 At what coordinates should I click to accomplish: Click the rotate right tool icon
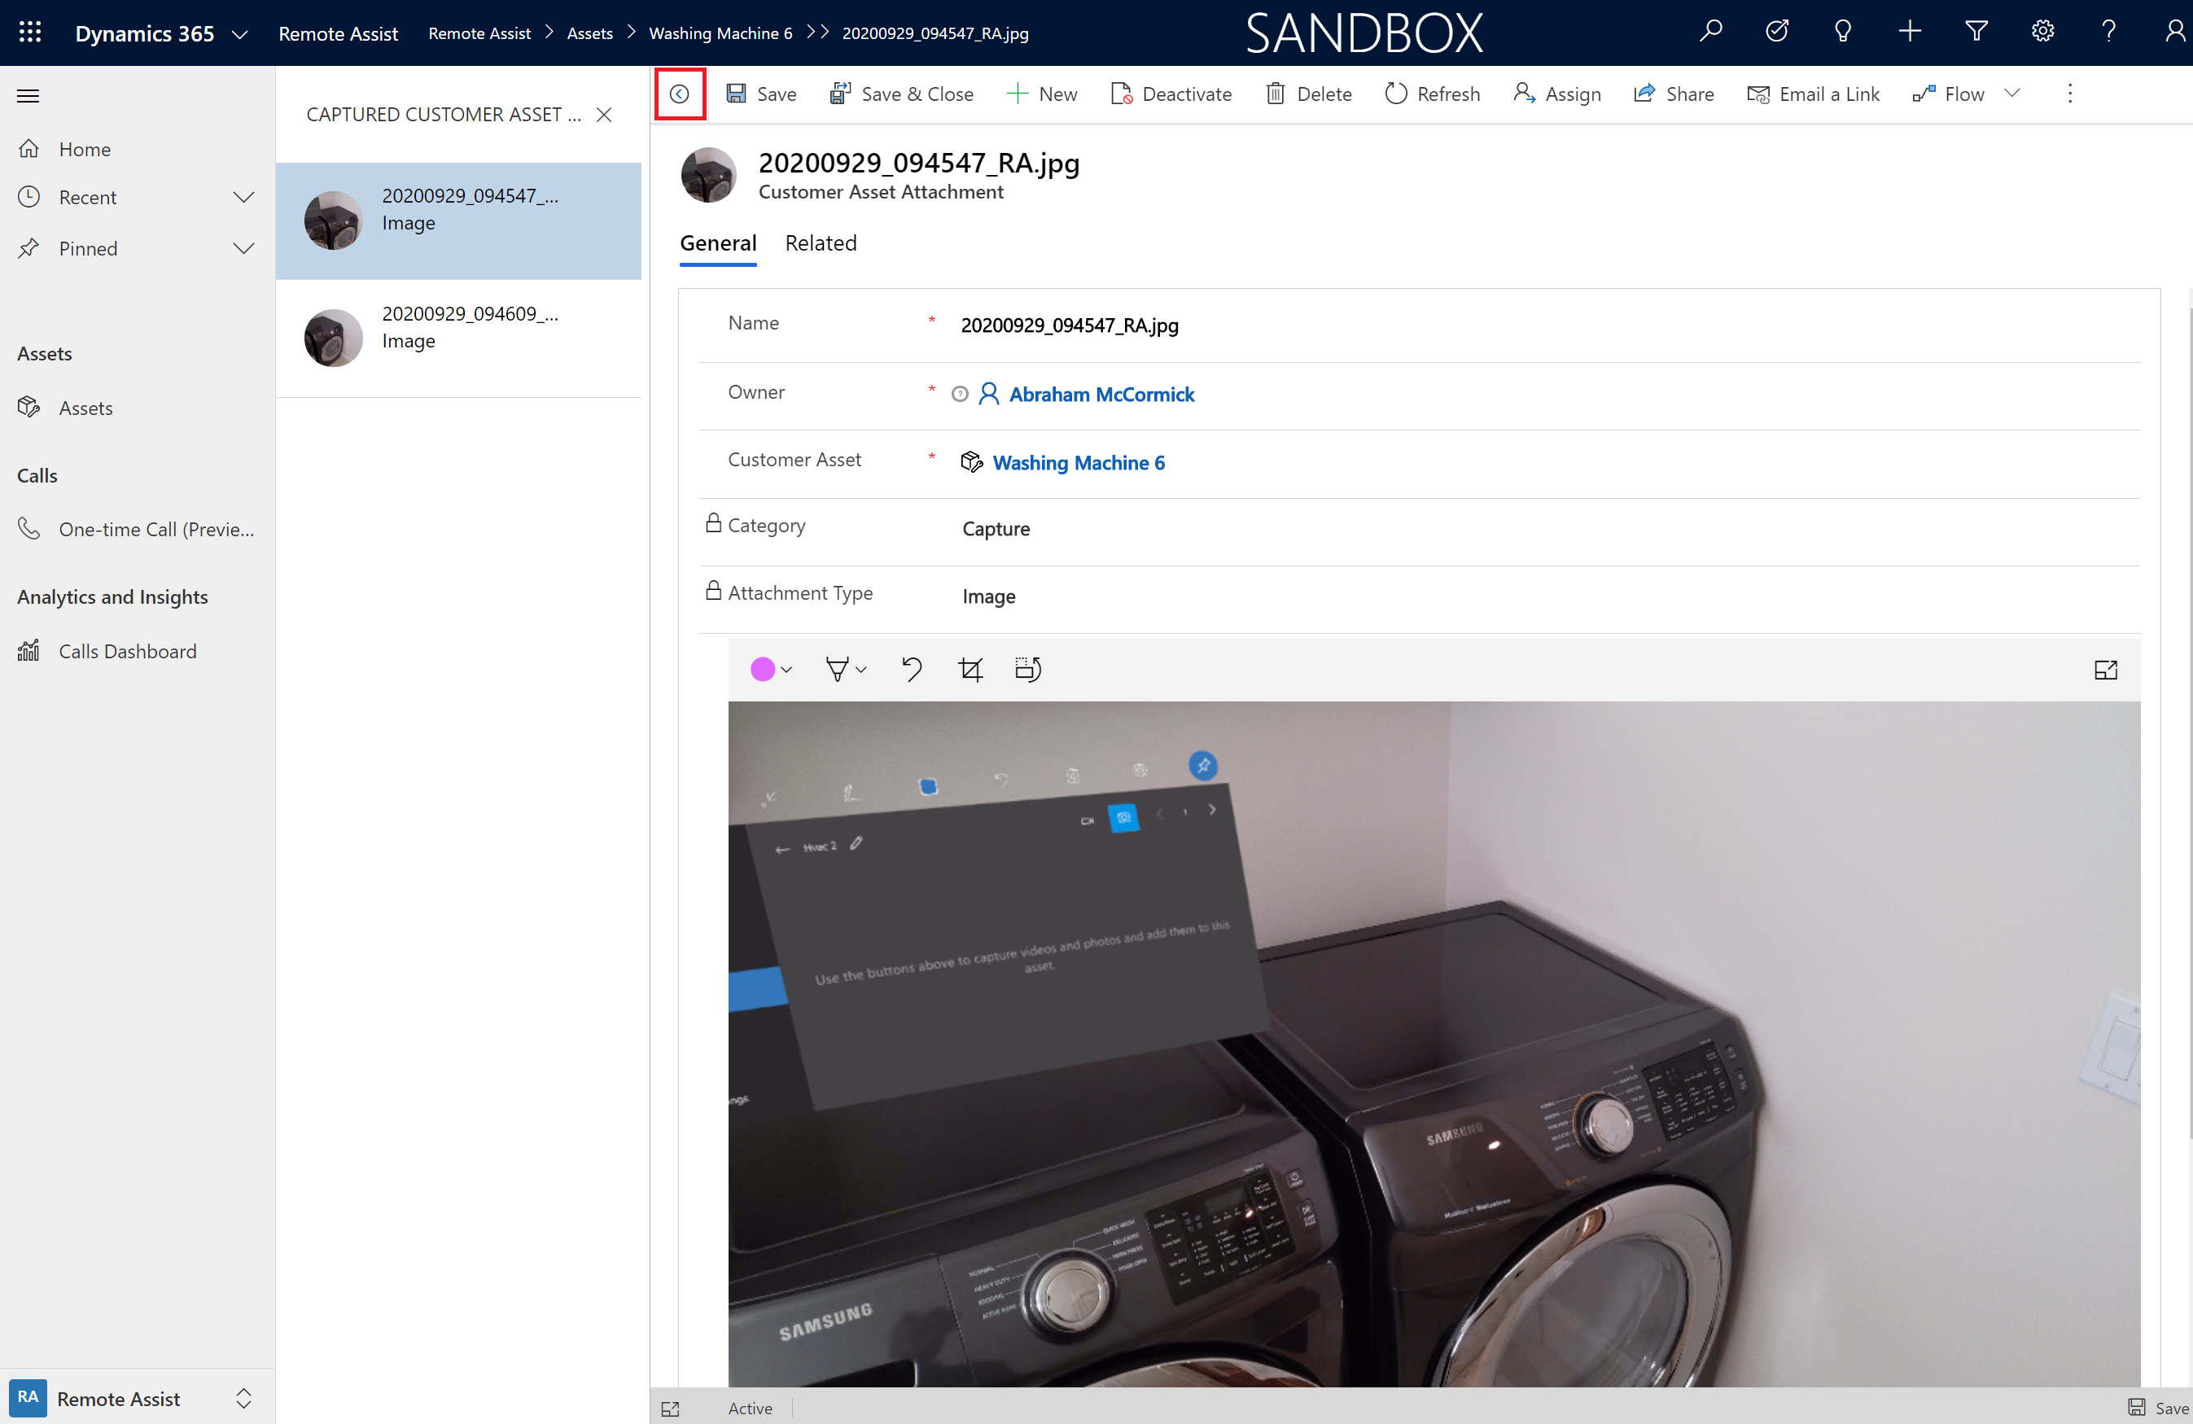pos(1031,668)
